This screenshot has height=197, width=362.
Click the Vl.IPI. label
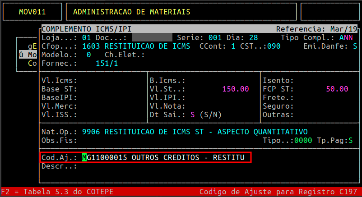tap(167, 97)
